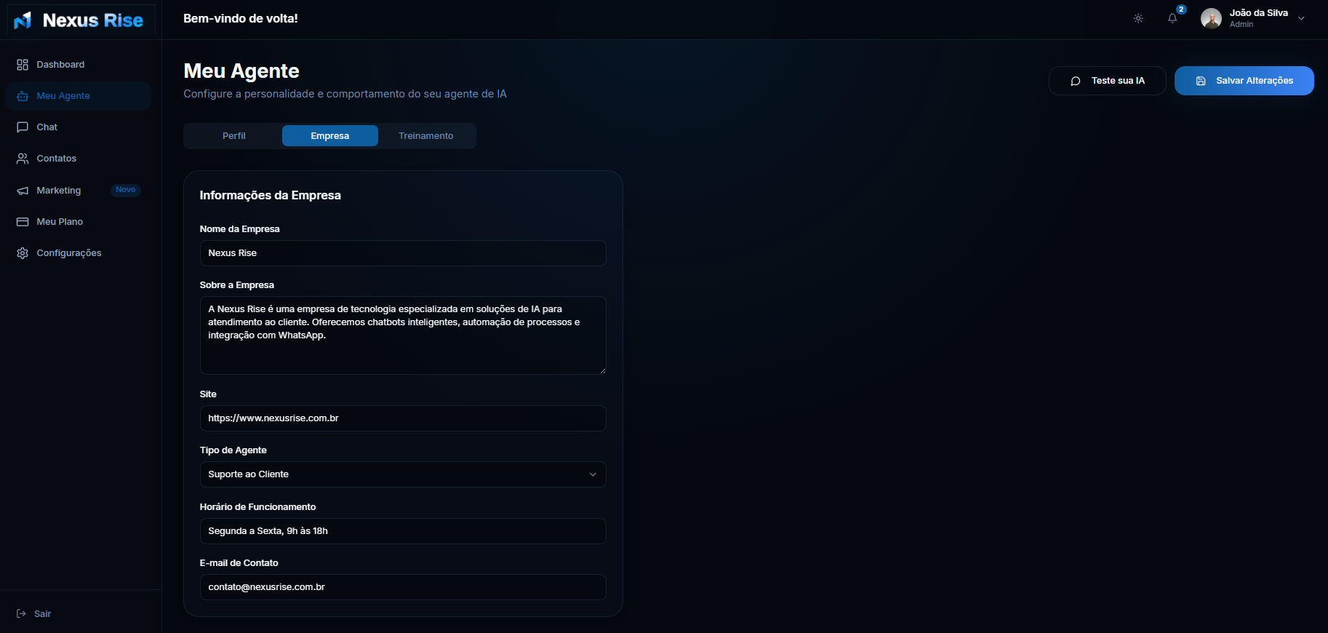1328x633 pixels.
Task: Switch to the Treinamento tab
Action: (425, 136)
